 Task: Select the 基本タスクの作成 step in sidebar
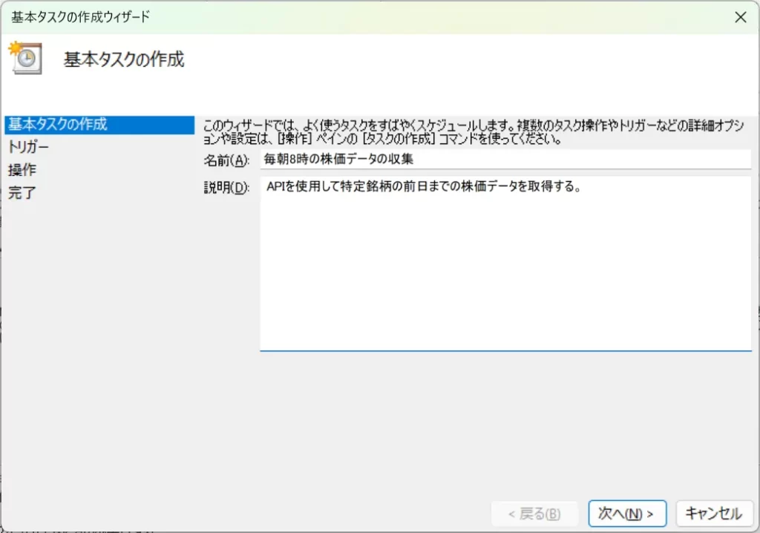tap(58, 125)
